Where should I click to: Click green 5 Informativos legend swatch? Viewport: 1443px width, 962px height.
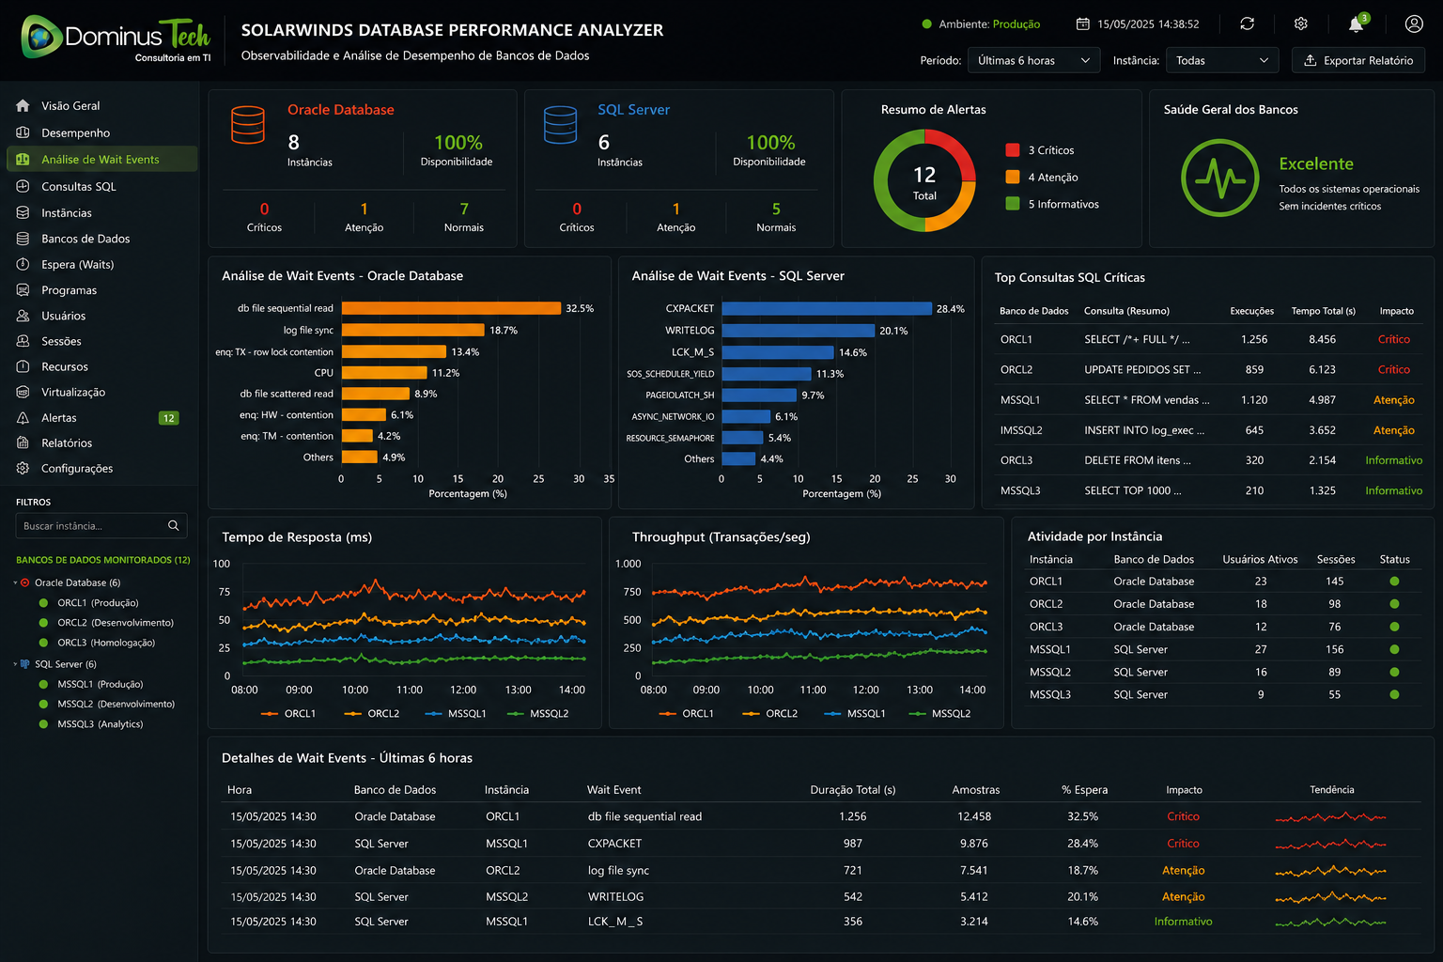pos(1013,203)
